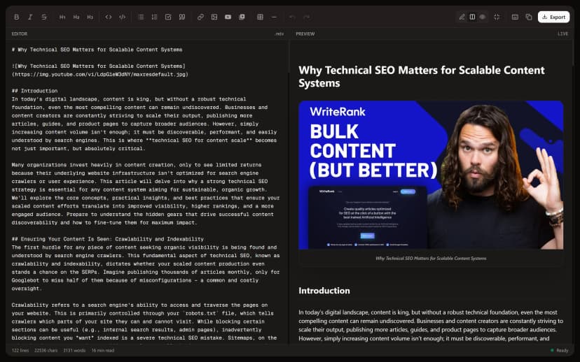This screenshot has height=362, width=580.
Task: Click the preview title 'Why Technical SEO Matters'
Action: click(x=421, y=76)
